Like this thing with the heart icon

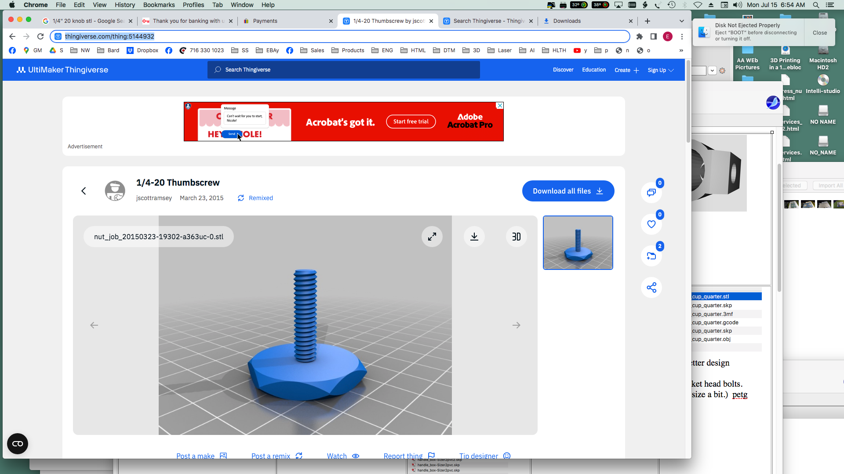pos(651,224)
